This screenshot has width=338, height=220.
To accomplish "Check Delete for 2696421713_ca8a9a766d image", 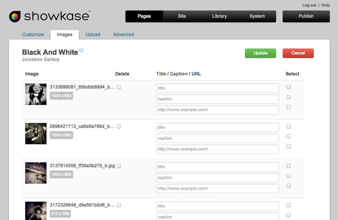I will point(119,126).
